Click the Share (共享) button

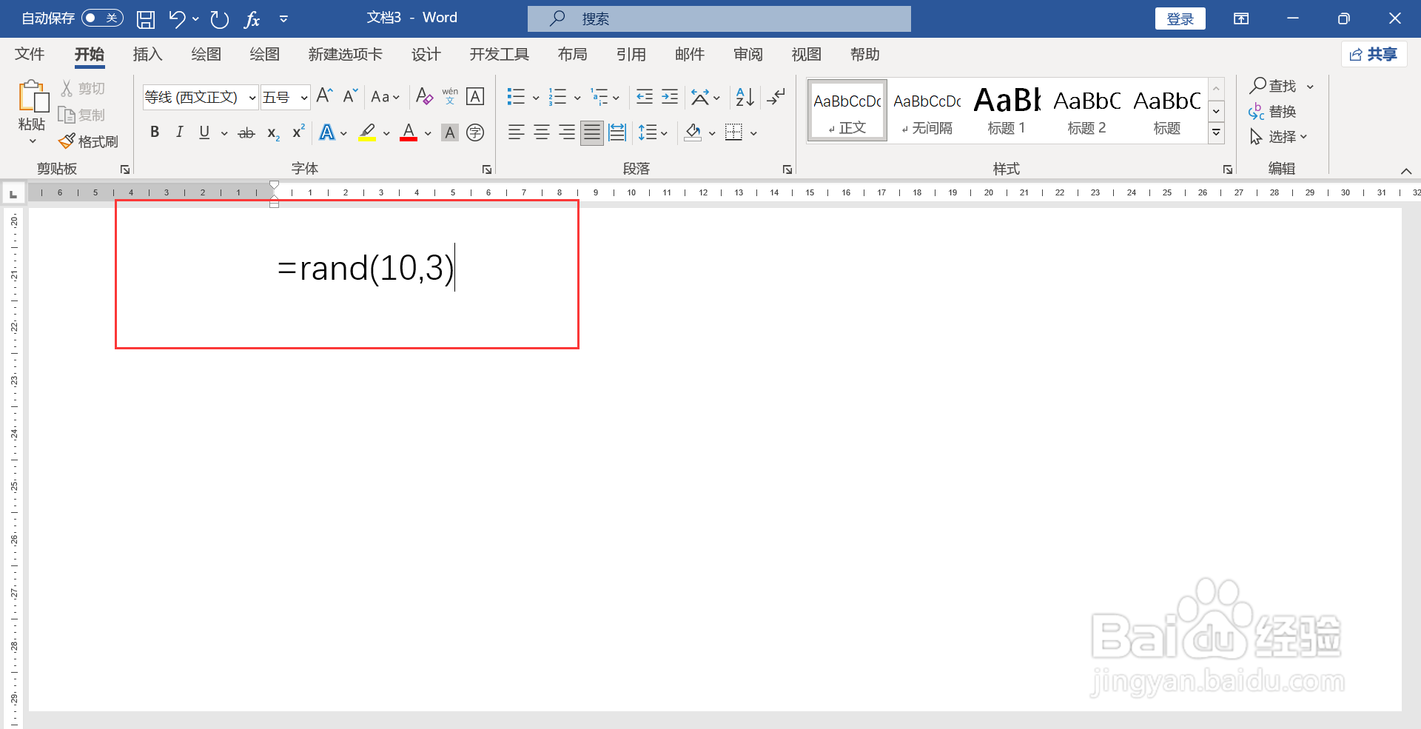tap(1374, 54)
